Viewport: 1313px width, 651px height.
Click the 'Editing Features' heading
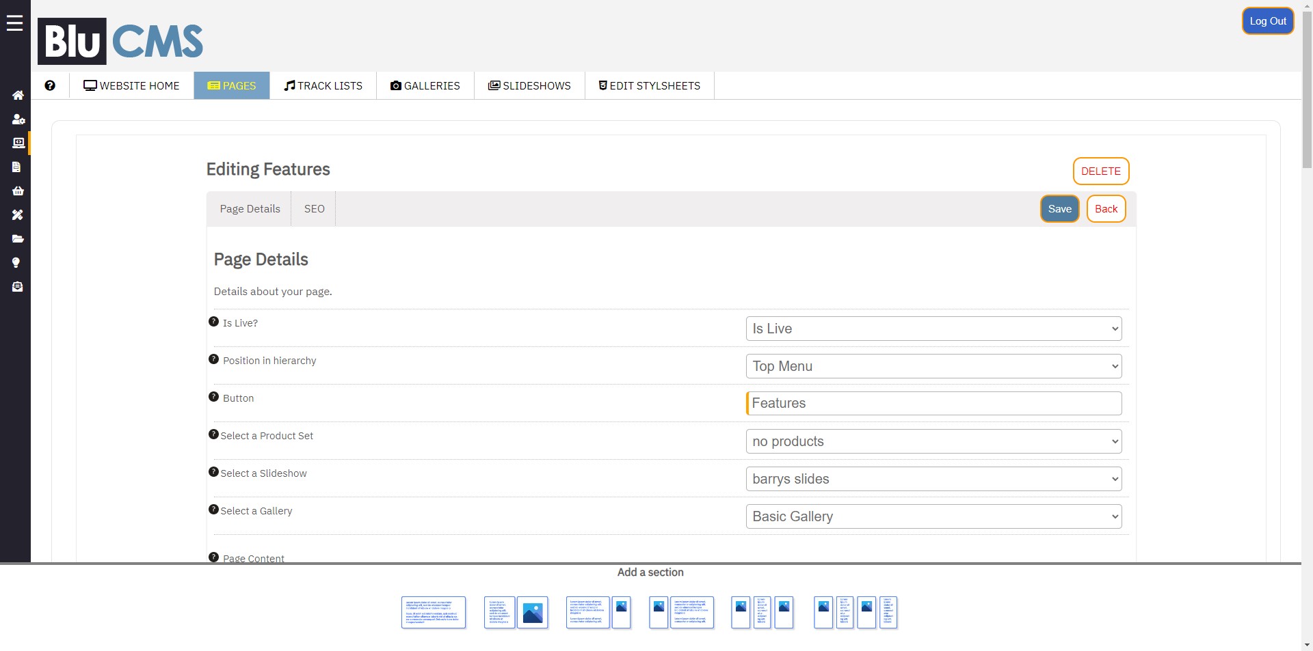[x=268, y=169]
